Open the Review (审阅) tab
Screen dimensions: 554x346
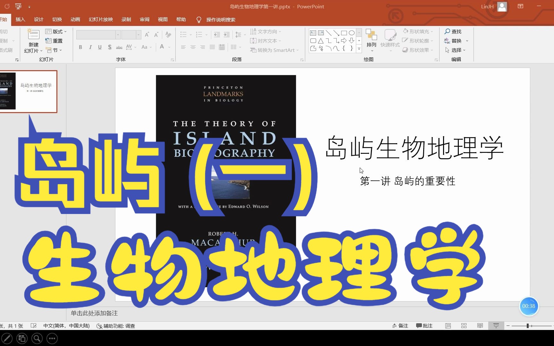pyautogui.click(x=145, y=20)
